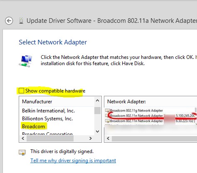Select Belkin International, Inc. manufacturer
197x173 pixels.
click(48, 111)
